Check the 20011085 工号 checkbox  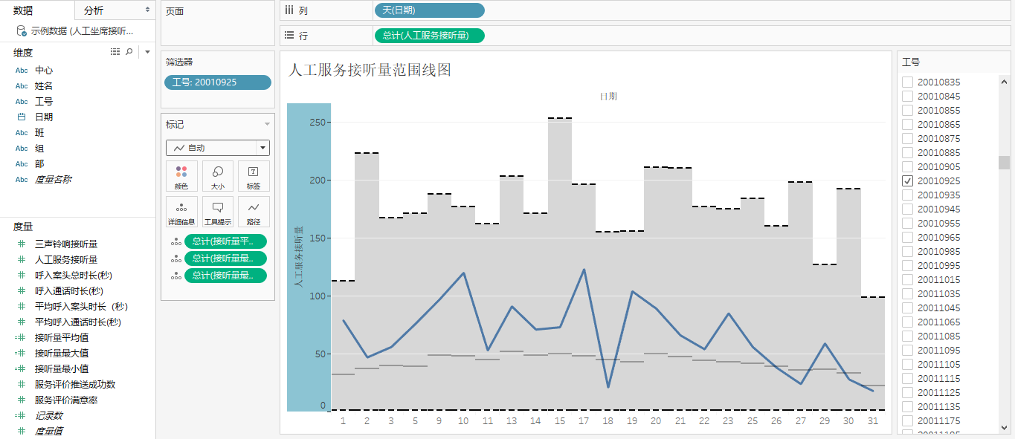(907, 336)
